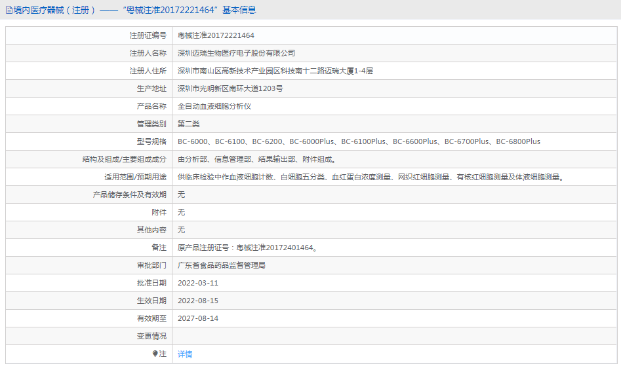This screenshot has height=370, width=621.
Task: Select the structure composition text 由分析部
Action: coord(257,159)
